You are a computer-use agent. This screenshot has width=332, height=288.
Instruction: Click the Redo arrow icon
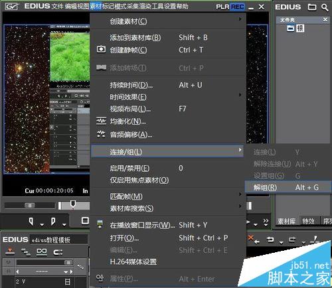click(292, 240)
